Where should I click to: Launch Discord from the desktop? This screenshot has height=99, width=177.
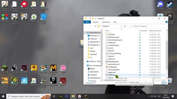click(160, 5)
